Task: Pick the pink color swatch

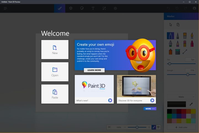Action: 174,121
